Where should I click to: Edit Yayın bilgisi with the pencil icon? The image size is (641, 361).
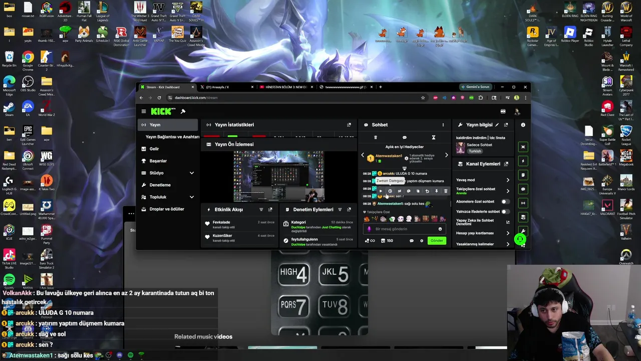point(497,125)
